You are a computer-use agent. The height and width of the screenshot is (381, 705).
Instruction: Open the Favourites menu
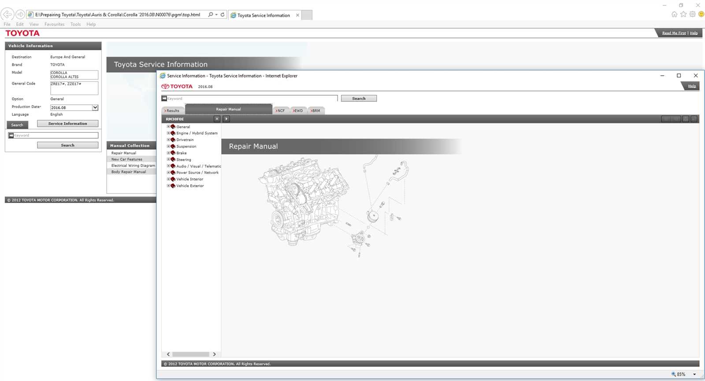pyautogui.click(x=54, y=24)
